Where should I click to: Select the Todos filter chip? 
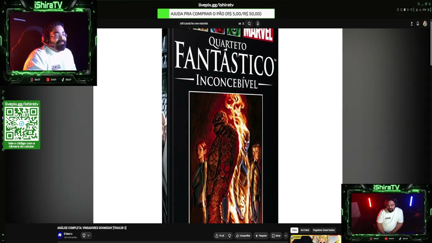294,230
